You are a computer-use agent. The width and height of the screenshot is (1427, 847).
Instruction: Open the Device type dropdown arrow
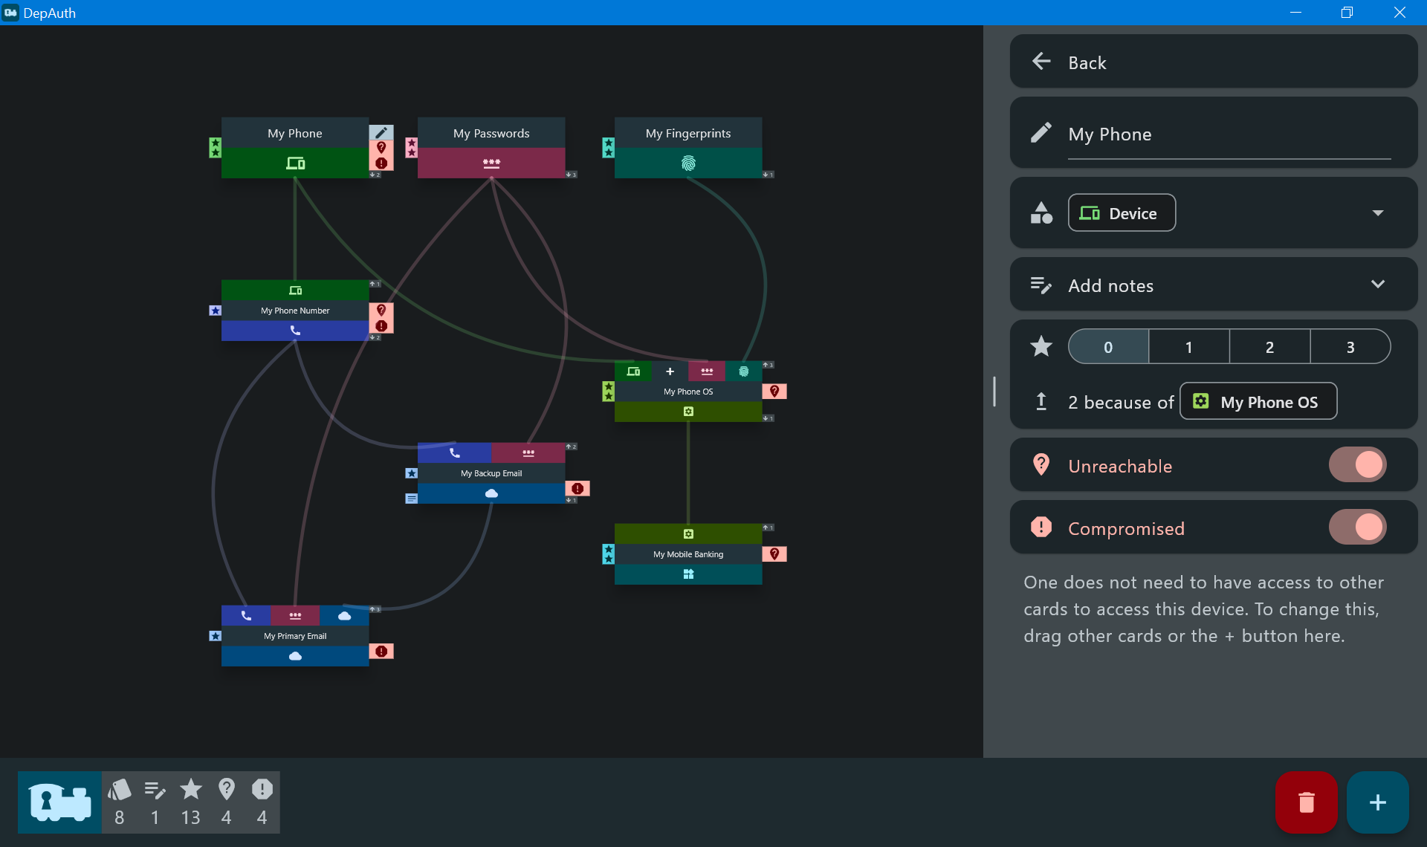click(1378, 213)
